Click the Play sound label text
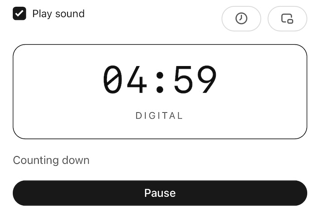The width and height of the screenshot is (320, 215). click(58, 14)
